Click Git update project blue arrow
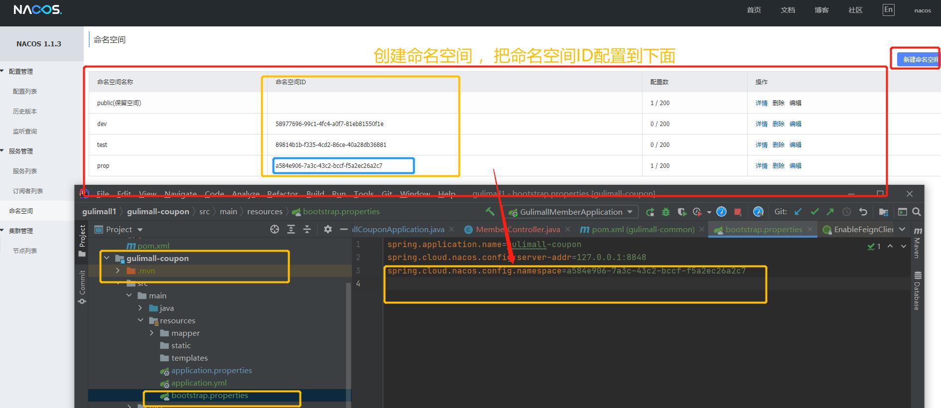This screenshot has width=941, height=408. (x=798, y=212)
